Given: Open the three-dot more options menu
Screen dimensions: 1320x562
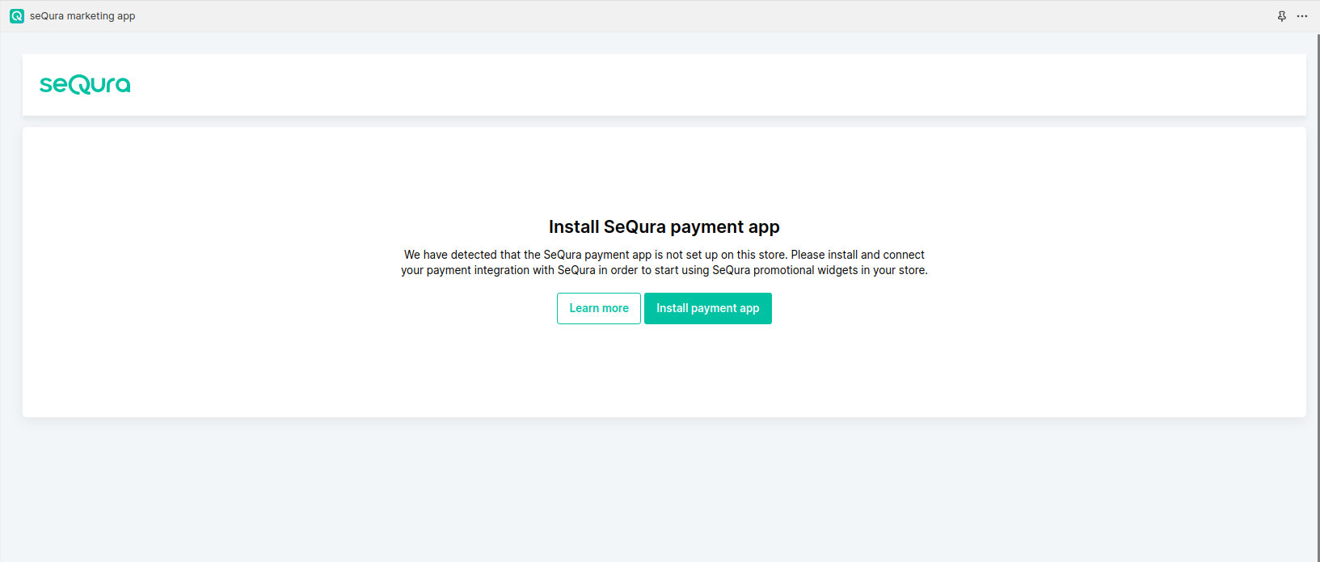Looking at the screenshot, I should pos(1302,16).
